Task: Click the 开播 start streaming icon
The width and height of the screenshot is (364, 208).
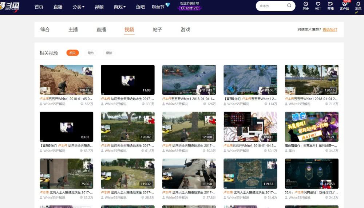Action: click(330, 6)
